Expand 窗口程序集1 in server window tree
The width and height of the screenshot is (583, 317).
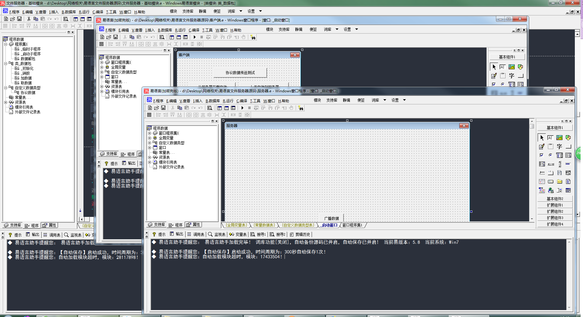click(149, 133)
